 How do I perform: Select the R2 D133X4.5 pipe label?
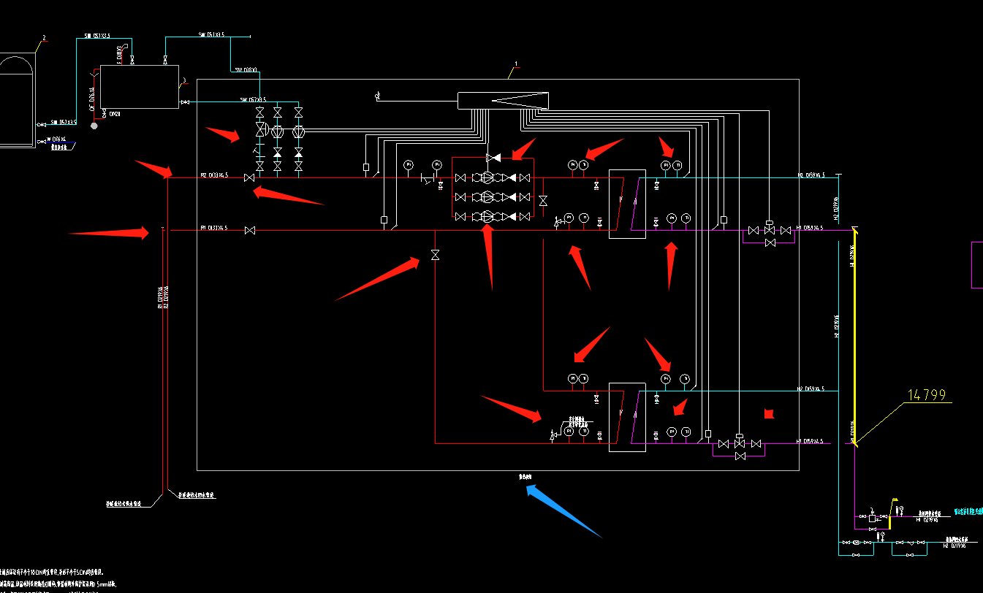coord(214,175)
